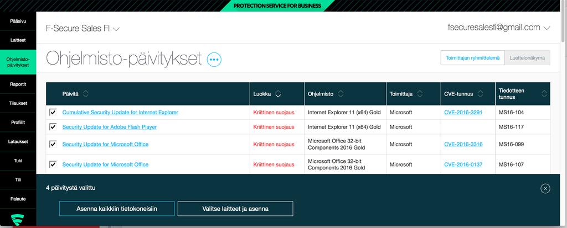Viewport: 567px width, 228px height.
Task: Open the MS16-099 Security Update for Microsoft Office link
Action: tap(105, 144)
